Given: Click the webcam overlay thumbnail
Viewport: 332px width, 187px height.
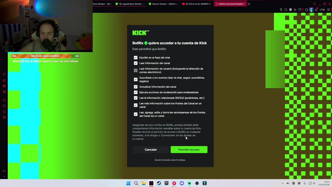Looking at the screenshot, I should (x=46, y=26).
